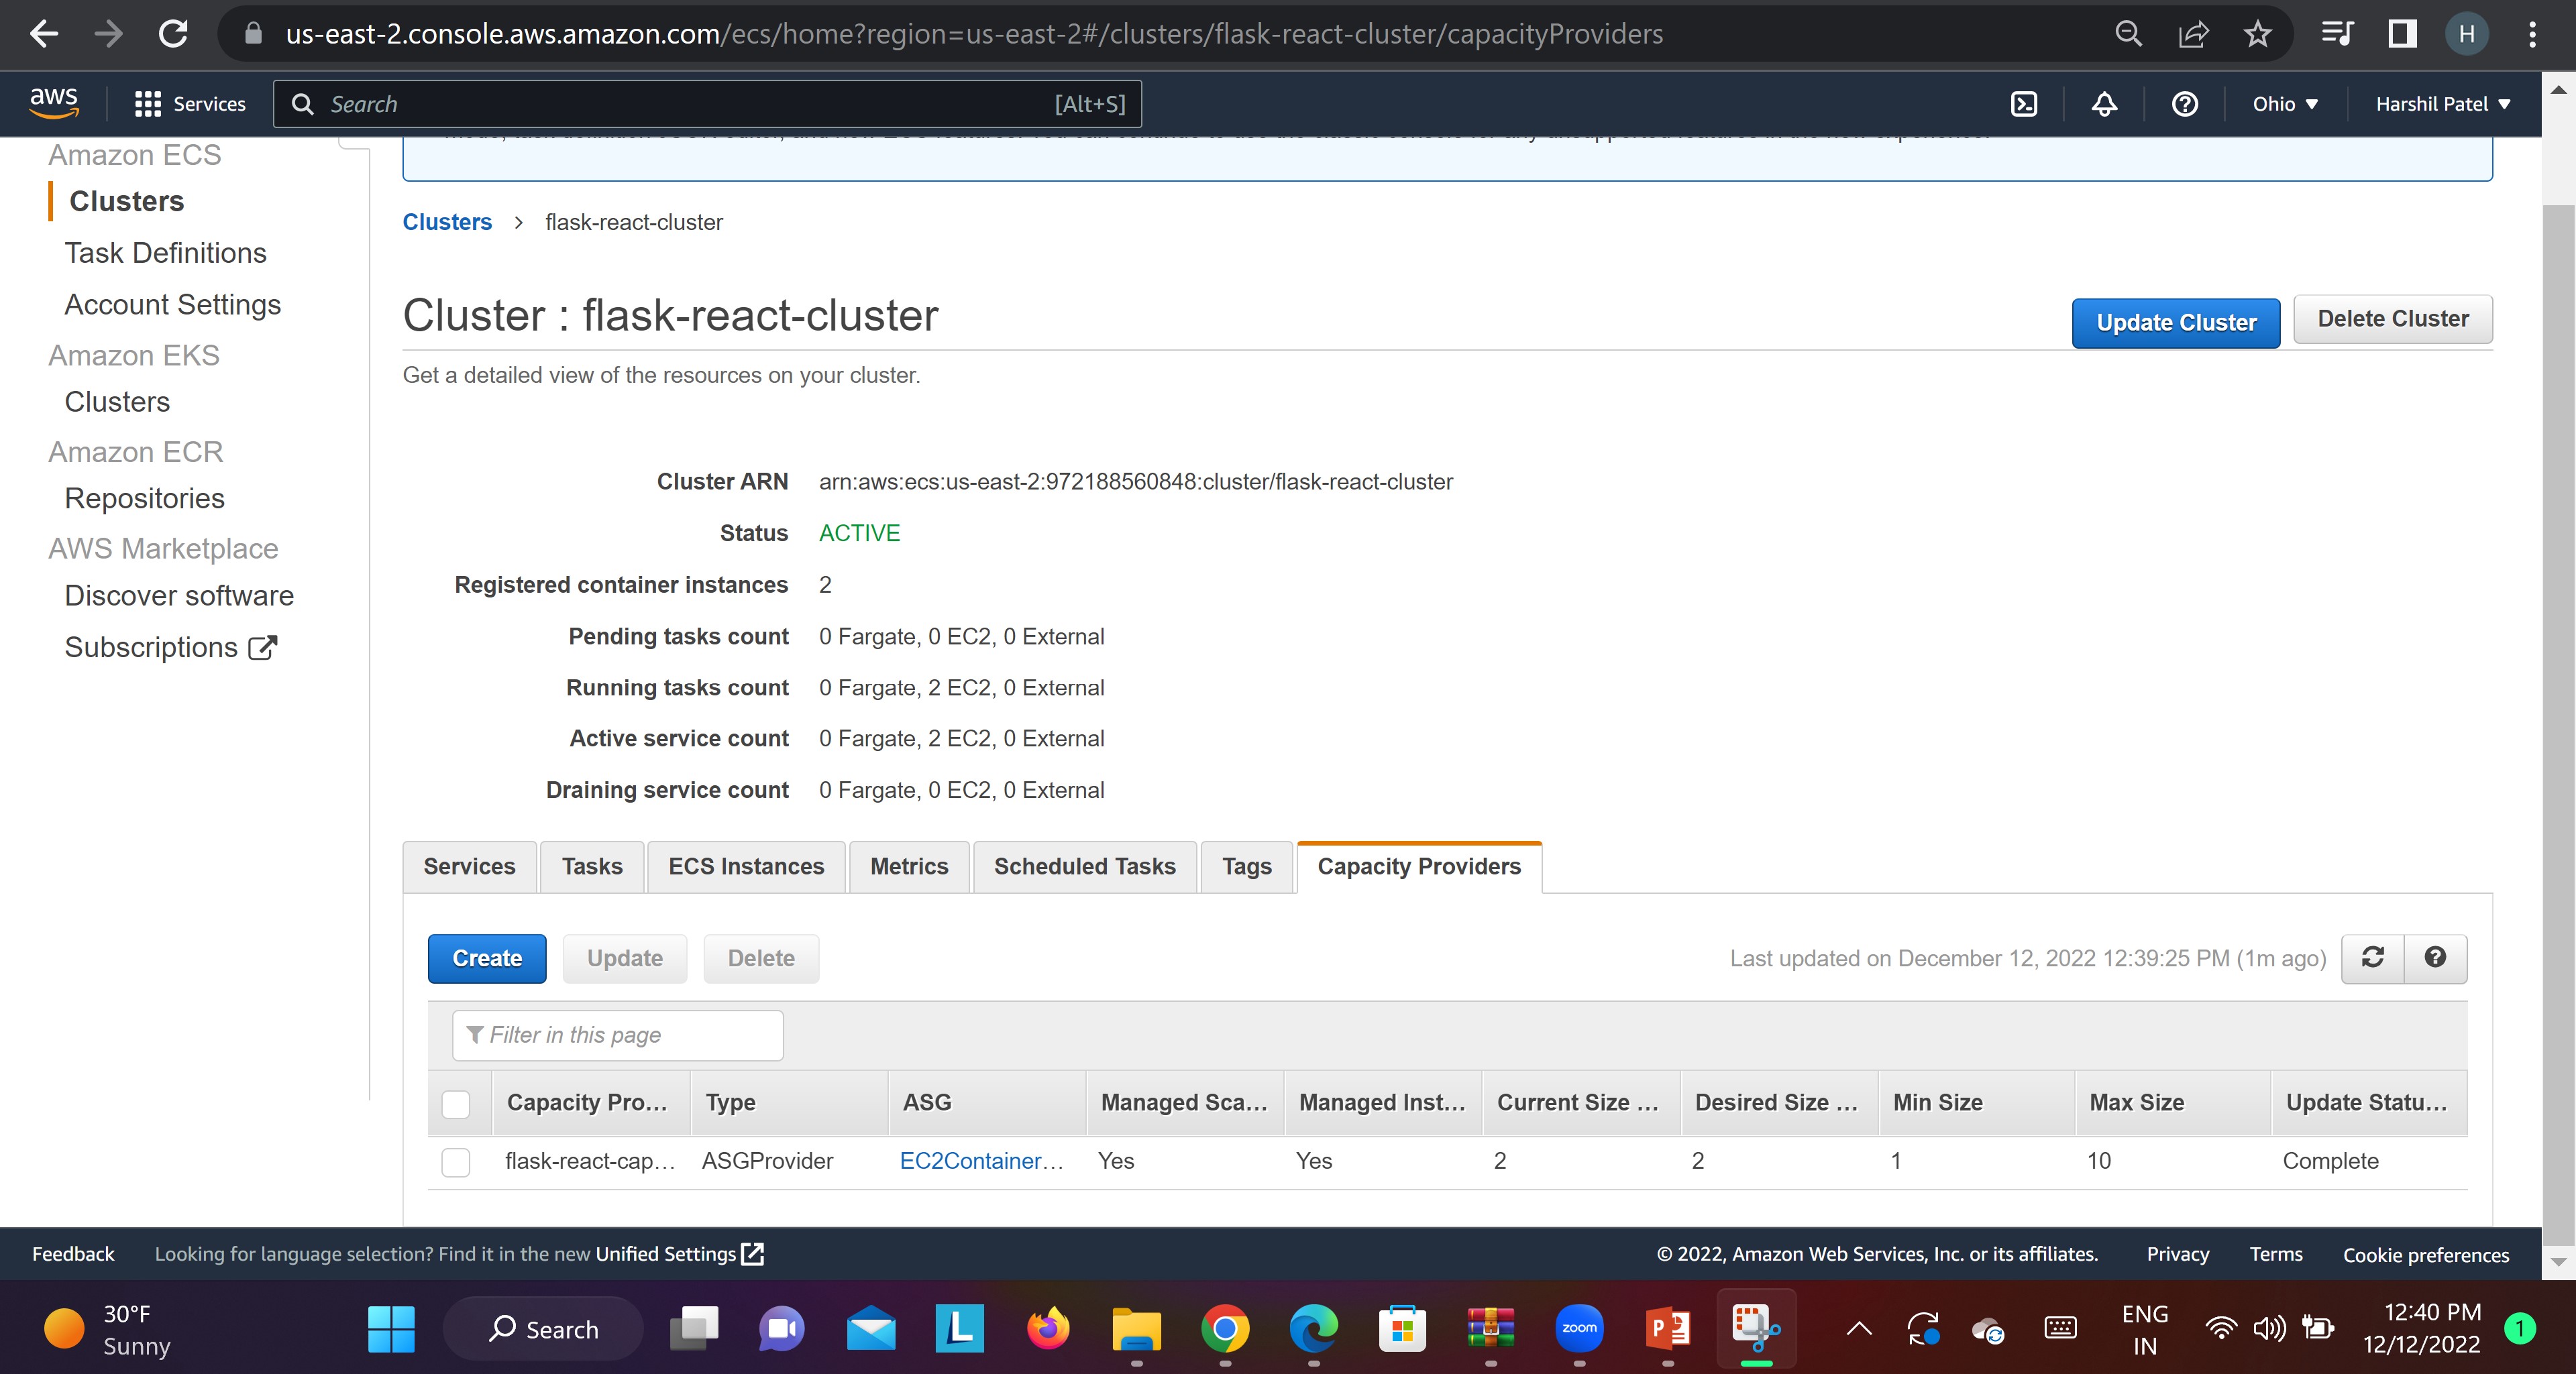
Task: Expand the Ohio region dropdown
Action: point(2284,104)
